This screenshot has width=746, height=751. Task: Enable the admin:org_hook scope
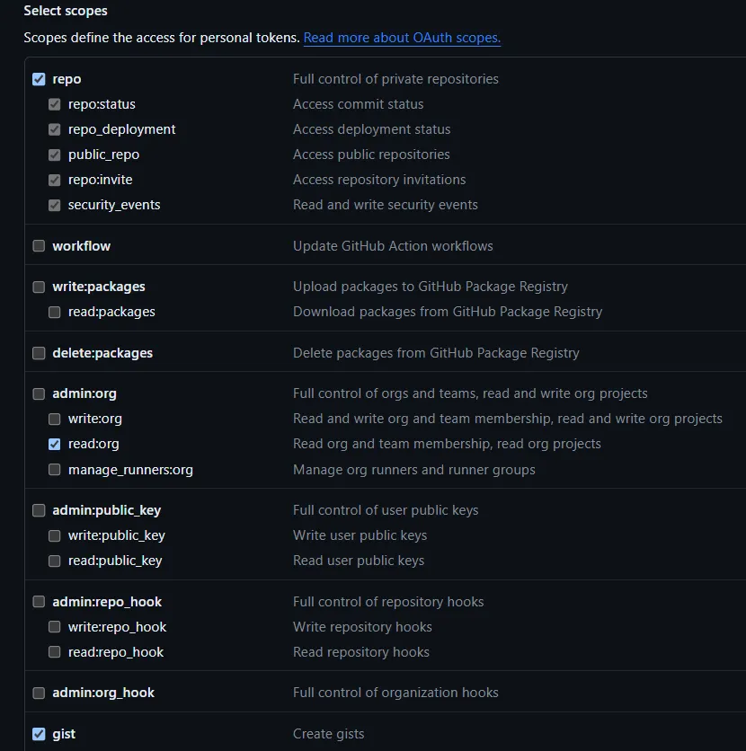pyautogui.click(x=39, y=694)
